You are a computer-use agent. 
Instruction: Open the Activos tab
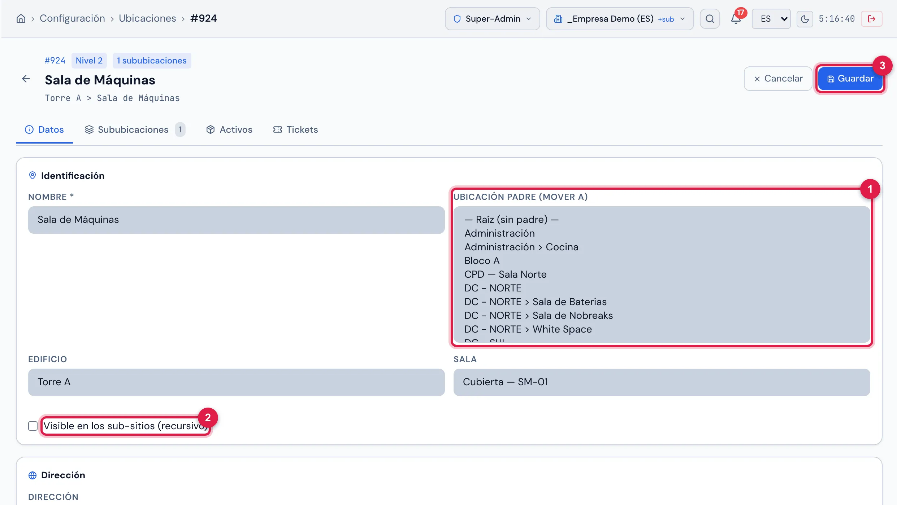pos(229,129)
